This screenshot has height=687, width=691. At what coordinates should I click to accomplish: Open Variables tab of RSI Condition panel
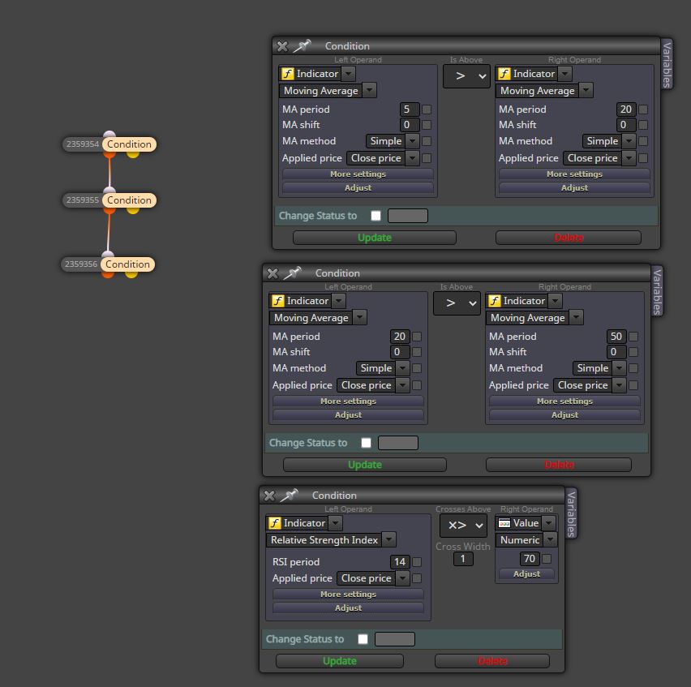click(571, 513)
